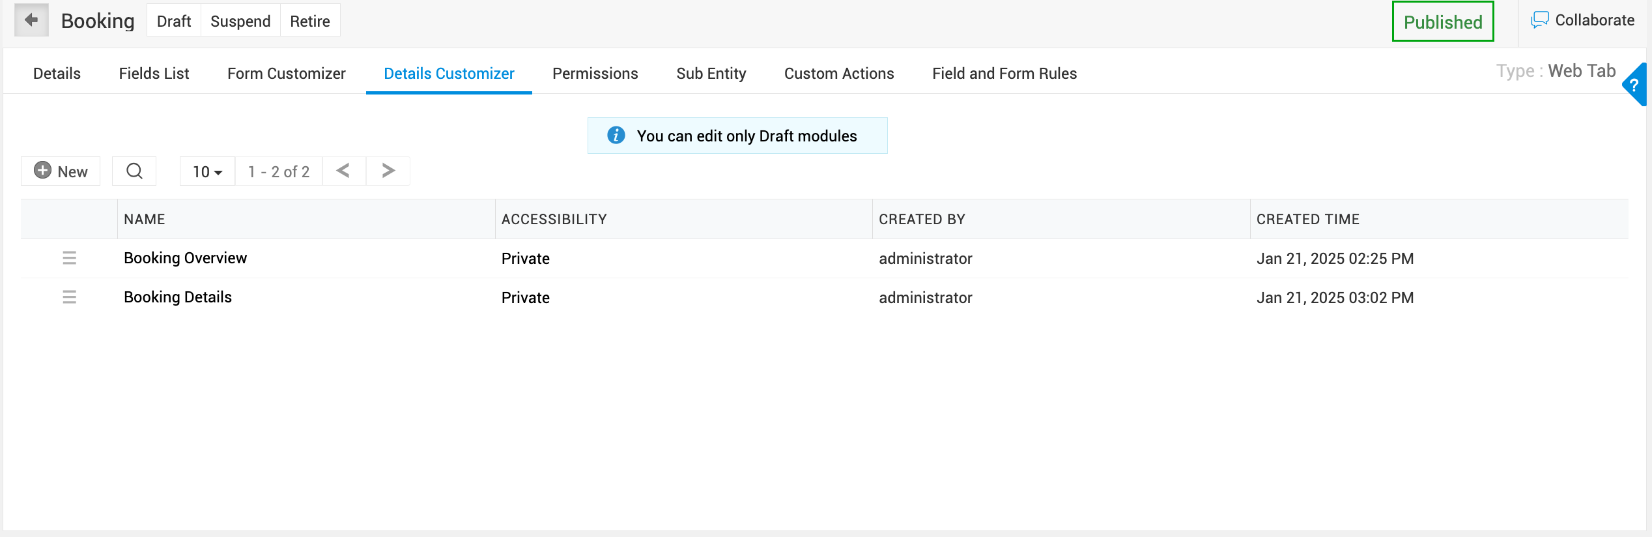This screenshot has height=537, width=1652.
Task: Open the search icon in the toolbar
Action: coord(134,171)
